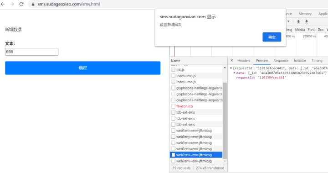Filter network requests by Font

311,30
